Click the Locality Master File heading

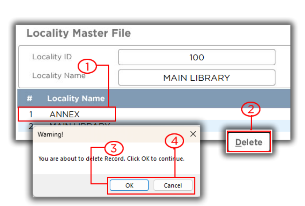(78, 33)
